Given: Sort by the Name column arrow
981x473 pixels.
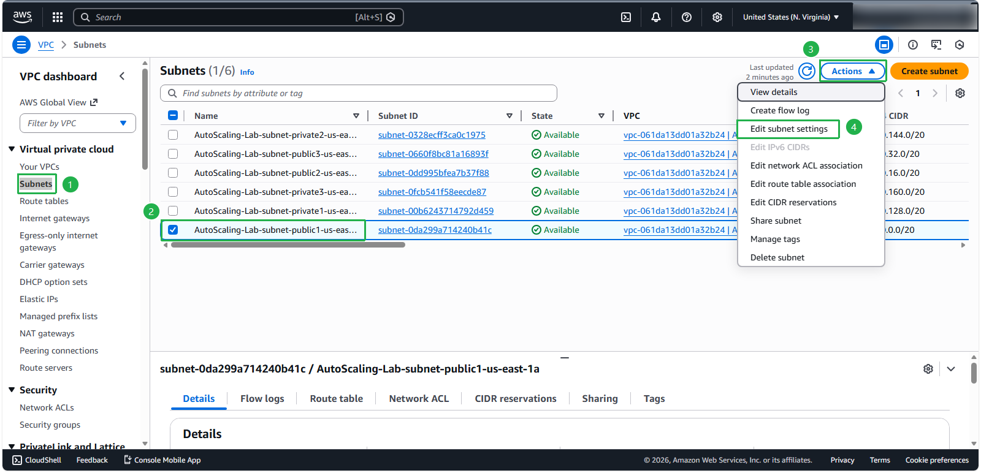Looking at the screenshot, I should tap(356, 116).
